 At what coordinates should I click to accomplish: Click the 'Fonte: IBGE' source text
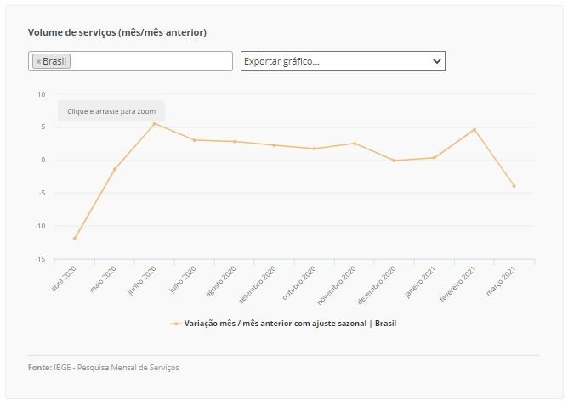tap(104, 368)
